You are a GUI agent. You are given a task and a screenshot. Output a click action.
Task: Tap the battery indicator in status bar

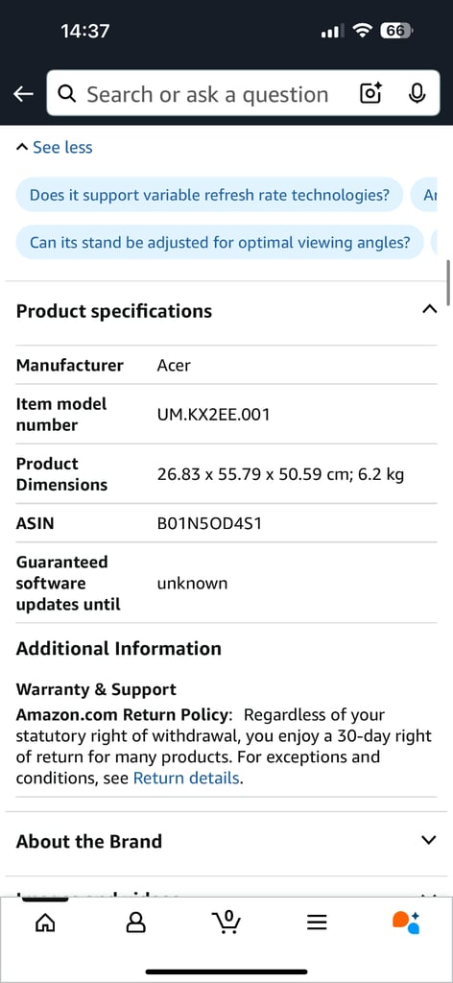[x=396, y=31]
